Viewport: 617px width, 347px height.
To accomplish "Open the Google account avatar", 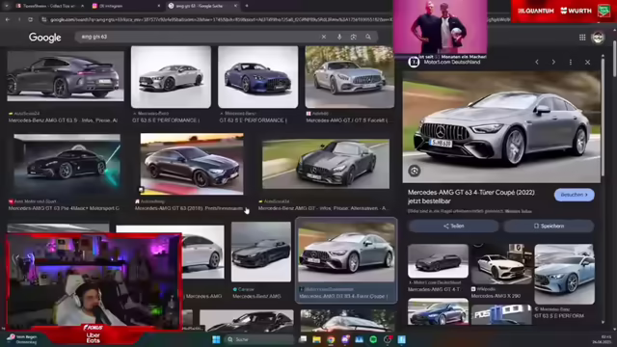I will (x=598, y=38).
